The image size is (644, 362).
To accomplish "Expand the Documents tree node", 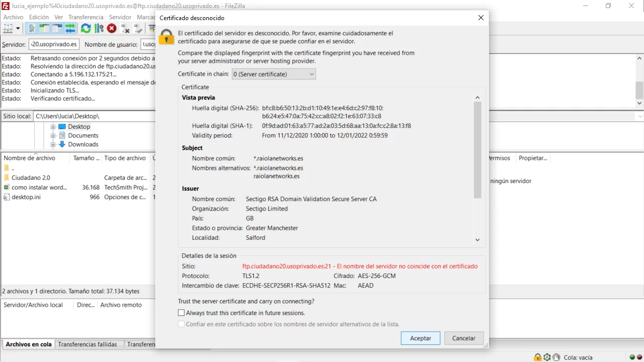I will coord(53,135).
